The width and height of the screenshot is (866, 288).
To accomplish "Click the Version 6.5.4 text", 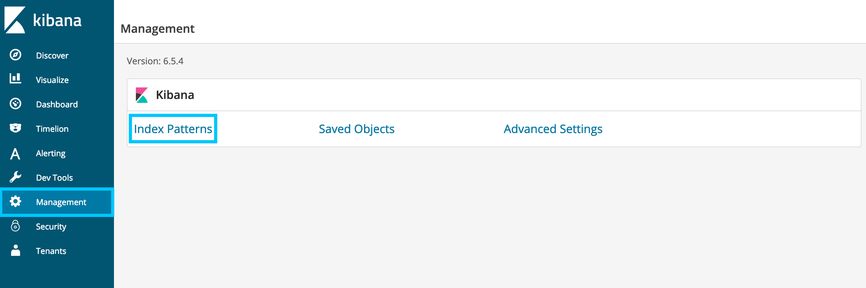I will (155, 61).
